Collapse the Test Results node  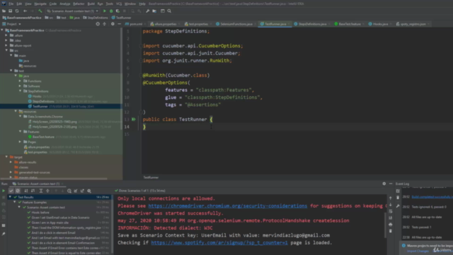point(10,197)
